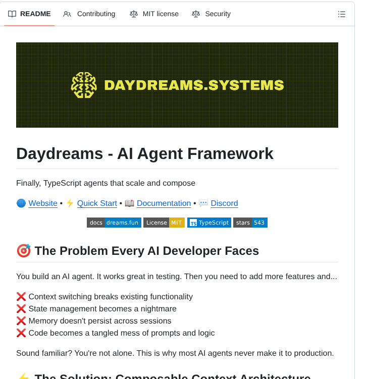Viewport: 368px width, 379px height.
Task: Click the people icon beside Contributing
Action: [67, 14]
